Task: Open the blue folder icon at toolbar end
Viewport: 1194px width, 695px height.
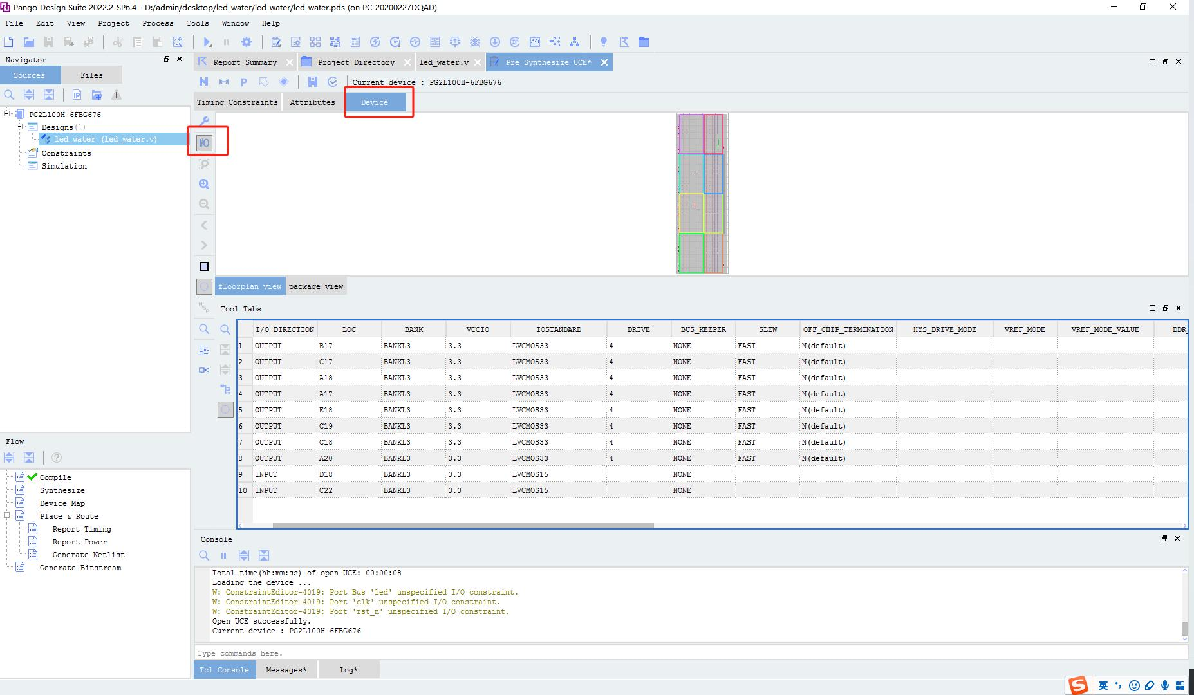Action: coord(644,42)
